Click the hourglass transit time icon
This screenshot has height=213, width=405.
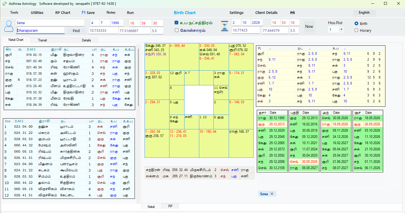[224, 26]
